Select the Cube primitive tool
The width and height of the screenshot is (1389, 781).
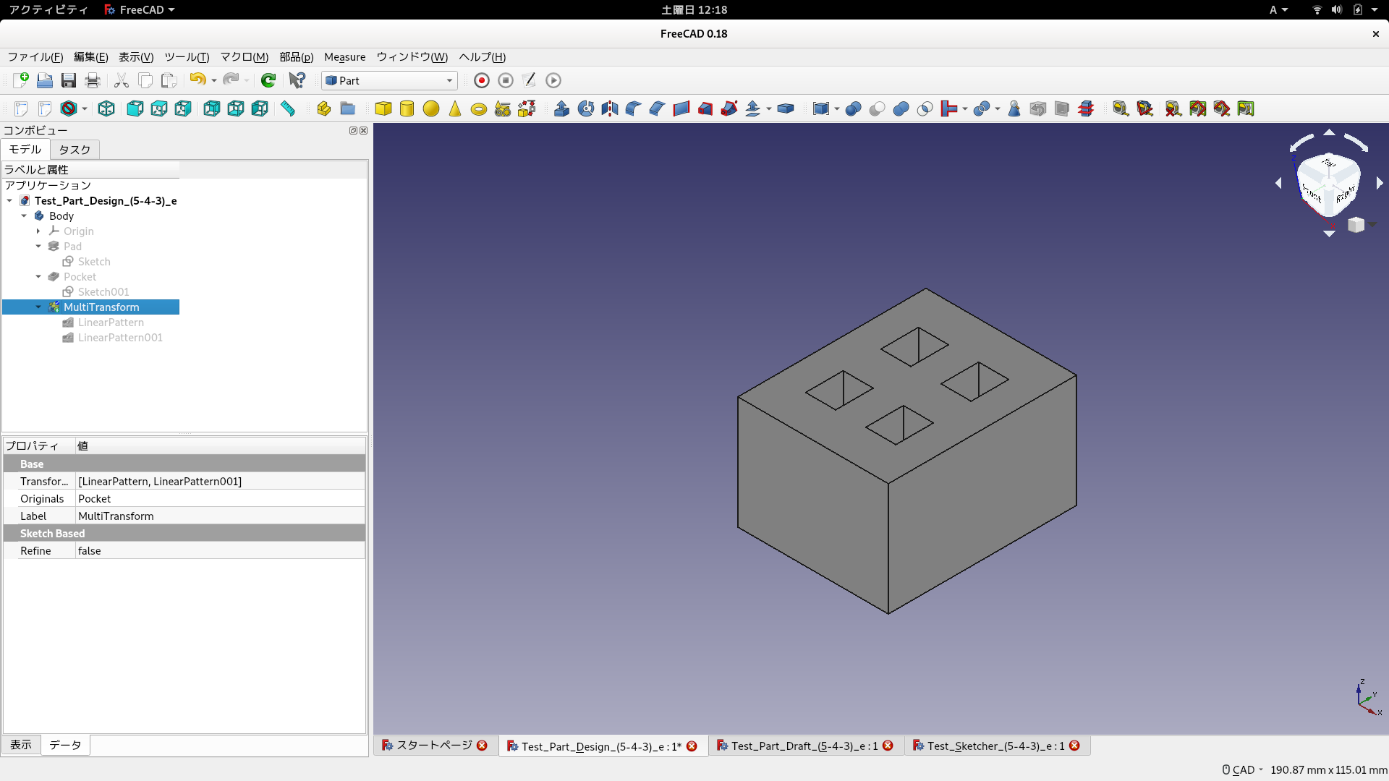pos(383,108)
